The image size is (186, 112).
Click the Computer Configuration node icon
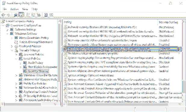(8, 25)
